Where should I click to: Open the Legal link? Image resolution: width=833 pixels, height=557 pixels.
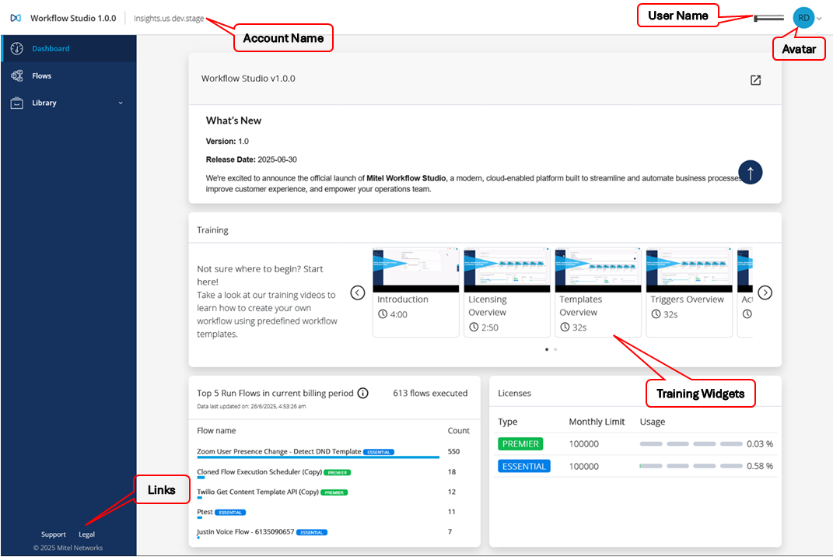coord(86,534)
